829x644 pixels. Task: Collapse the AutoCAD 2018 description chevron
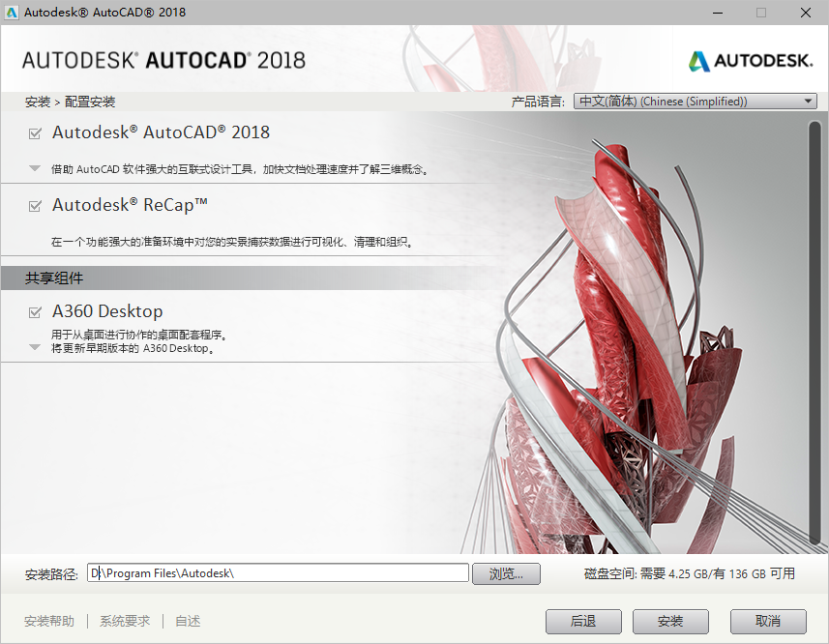click(x=35, y=166)
